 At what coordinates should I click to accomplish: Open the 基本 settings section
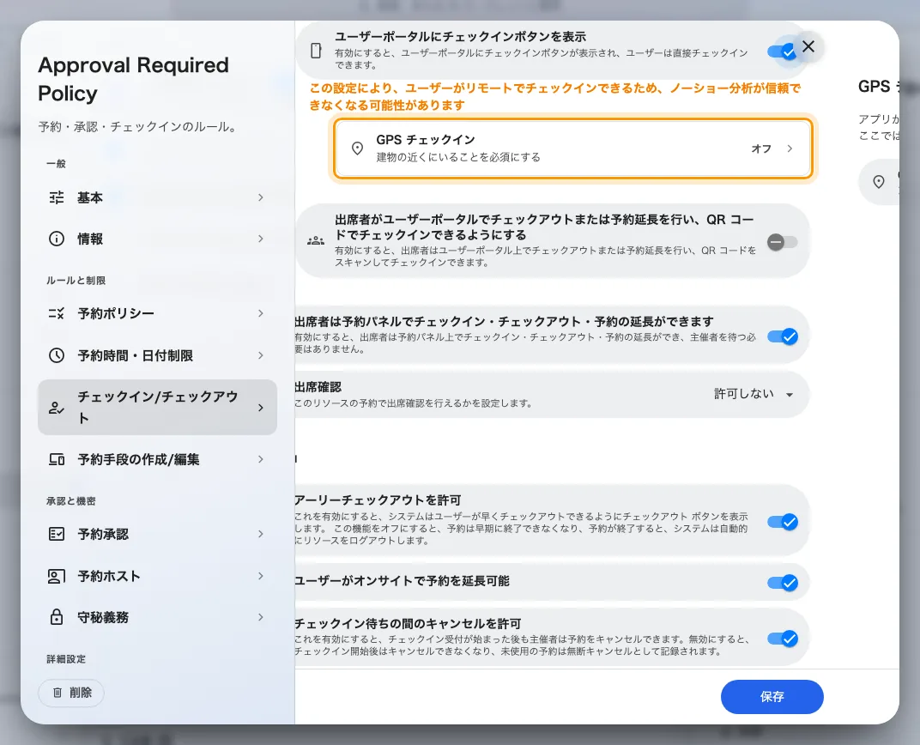[157, 197]
